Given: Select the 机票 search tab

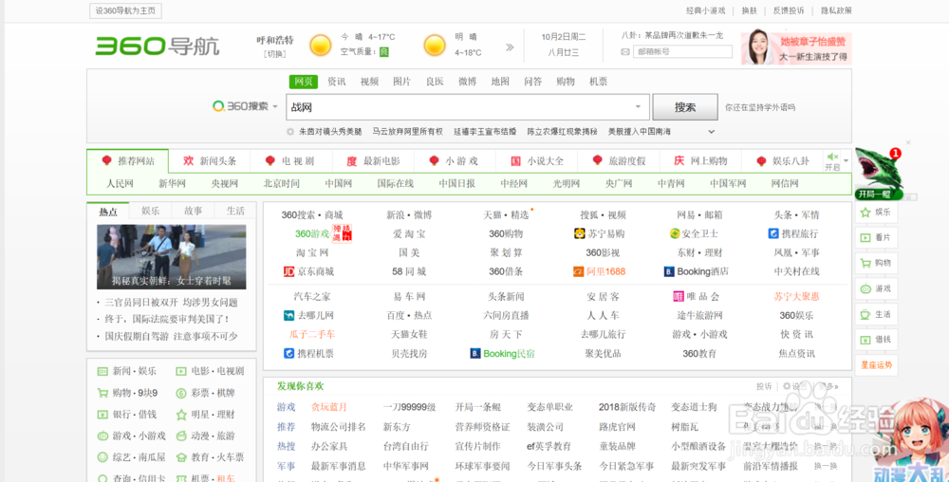Looking at the screenshot, I should 598,82.
